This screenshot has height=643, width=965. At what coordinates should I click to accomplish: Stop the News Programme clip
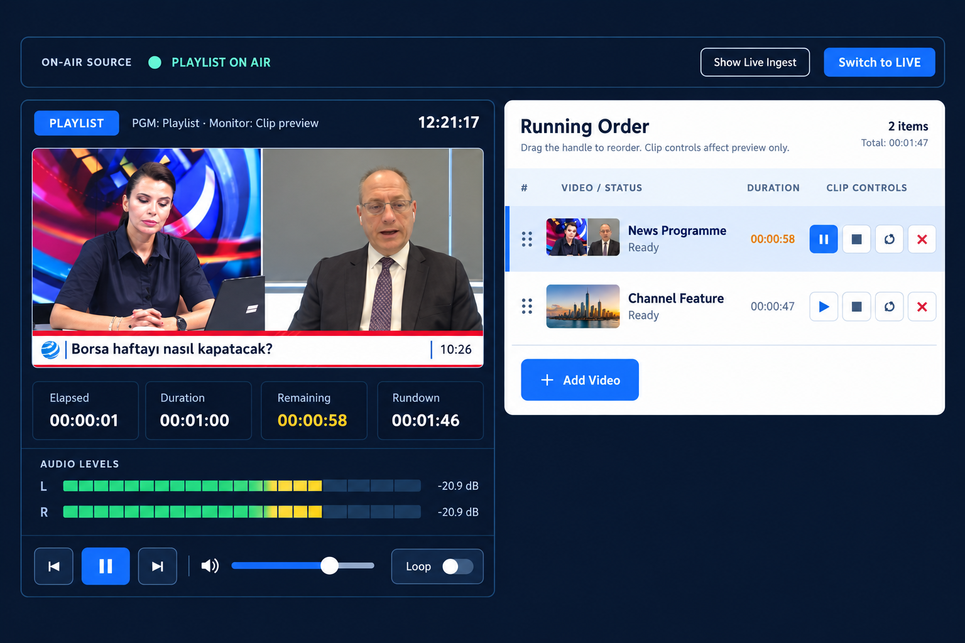point(856,239)
